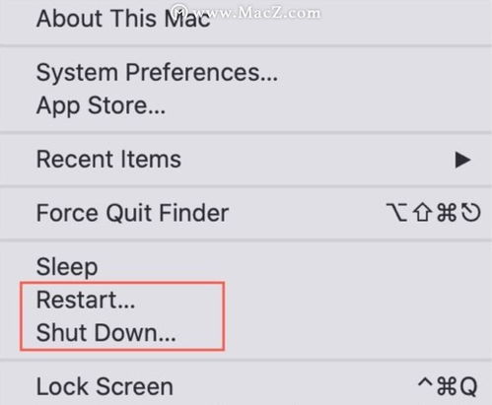Click the separator line under About This Mac
Screen dimensions: 492x405
tap(246, 45)
